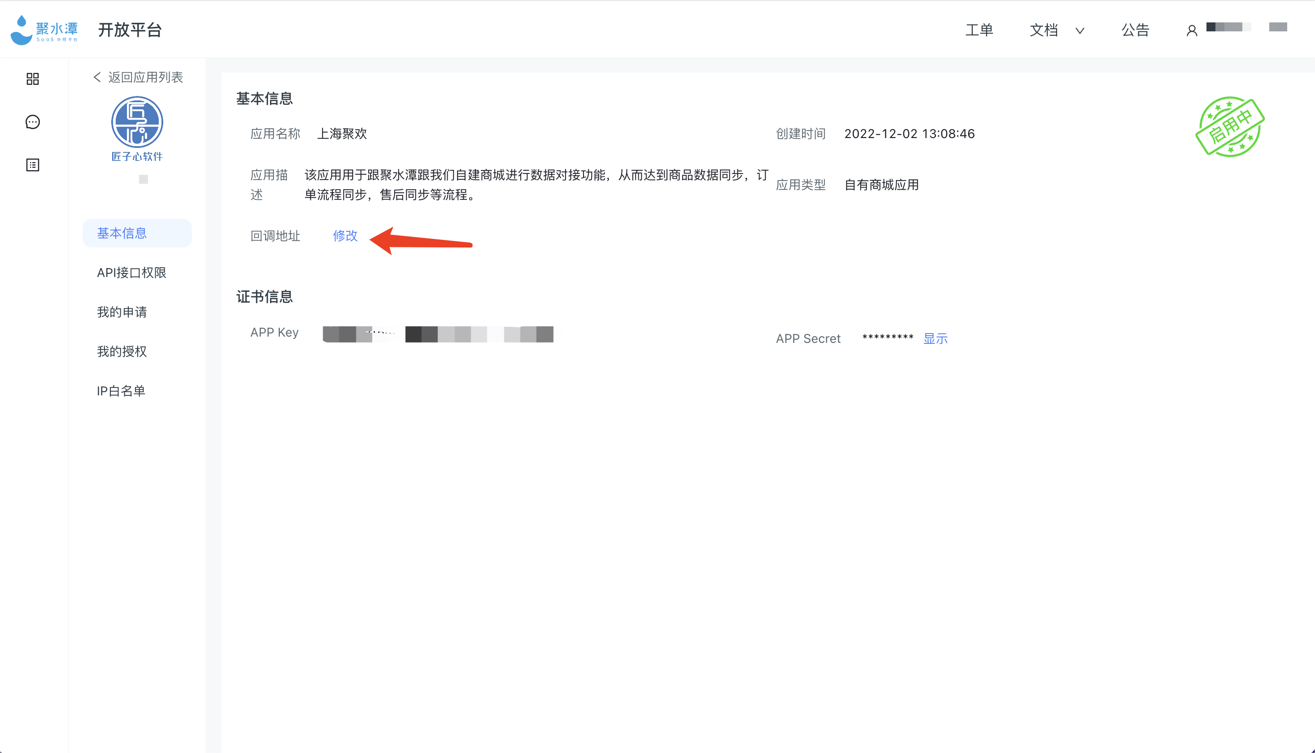Click 修改 link for 回调地址

[x=345, y=236]
